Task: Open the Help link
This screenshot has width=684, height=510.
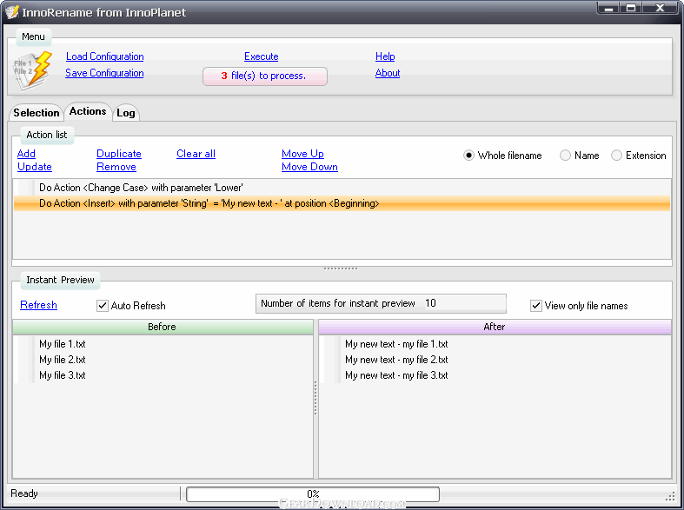Action: coord(385,56)
